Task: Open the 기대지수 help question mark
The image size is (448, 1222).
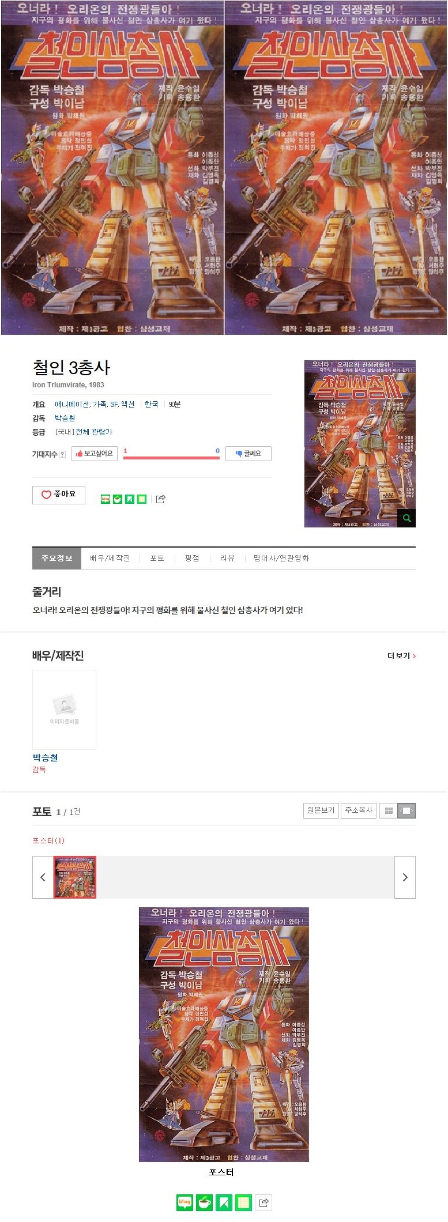Action: tap(62, 454)
